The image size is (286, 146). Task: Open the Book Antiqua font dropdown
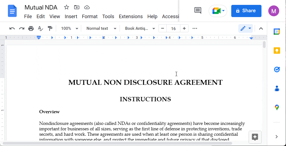(x=140, y=28)
